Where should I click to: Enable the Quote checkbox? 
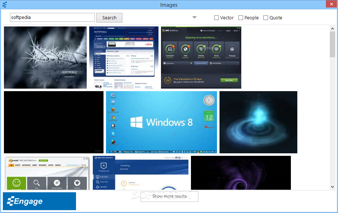(x=266, y=18)
